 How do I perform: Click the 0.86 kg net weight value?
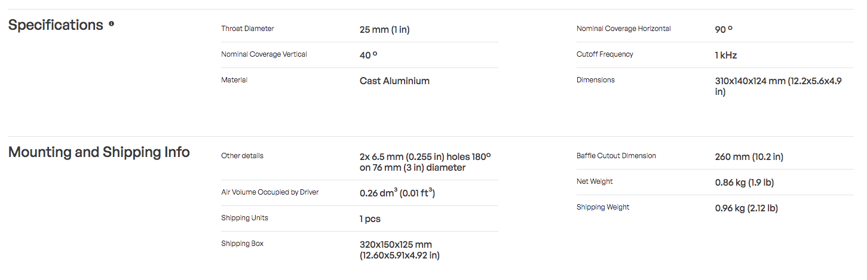point(745,182)
